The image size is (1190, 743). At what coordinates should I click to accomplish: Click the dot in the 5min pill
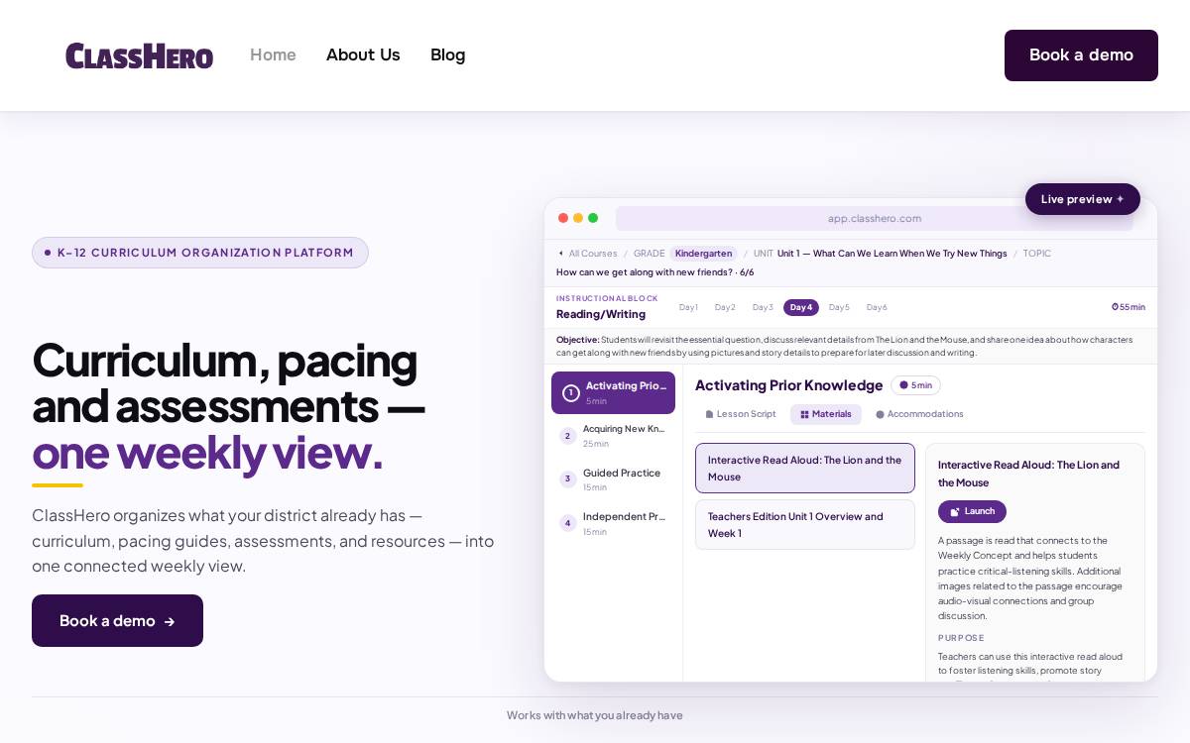click(903, 385)
